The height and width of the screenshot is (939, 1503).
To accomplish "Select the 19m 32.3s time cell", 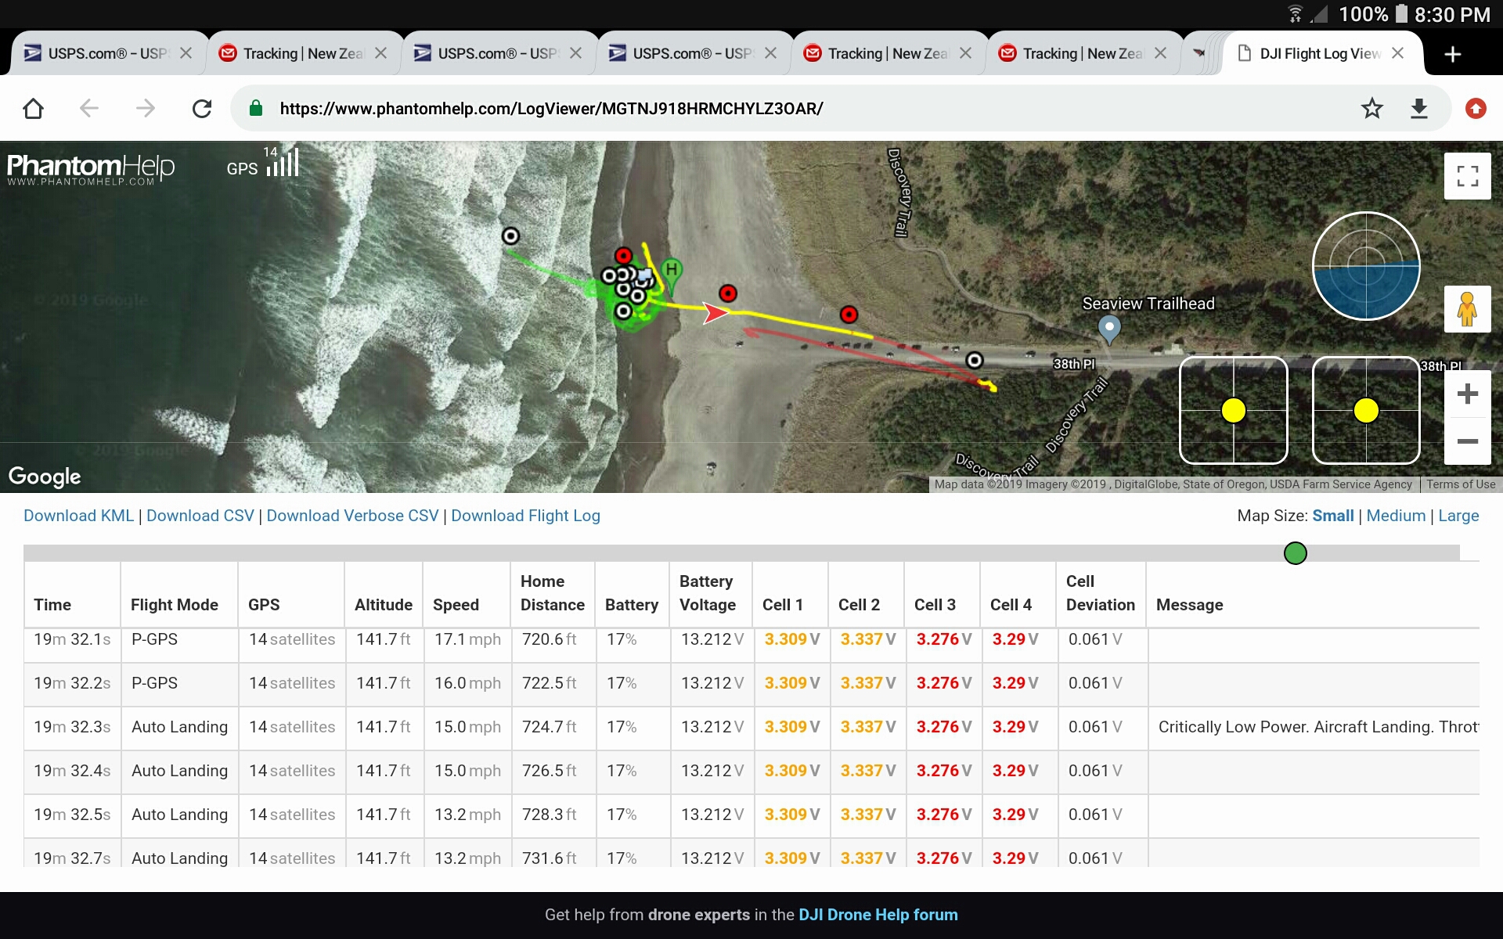I will (72, 727).
